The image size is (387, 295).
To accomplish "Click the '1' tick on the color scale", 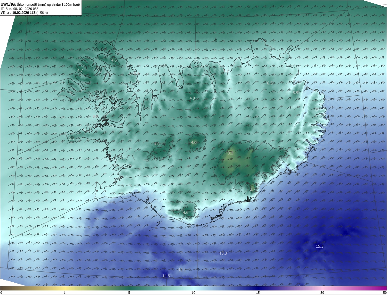I will coord(65,293).
